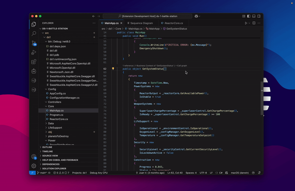295x191 pixels.
Task: Click the command center search field
Action: click(147, 16)
